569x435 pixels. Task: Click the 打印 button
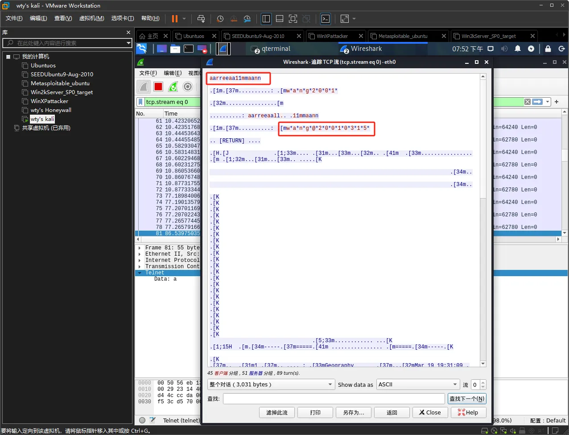(315, 413)
